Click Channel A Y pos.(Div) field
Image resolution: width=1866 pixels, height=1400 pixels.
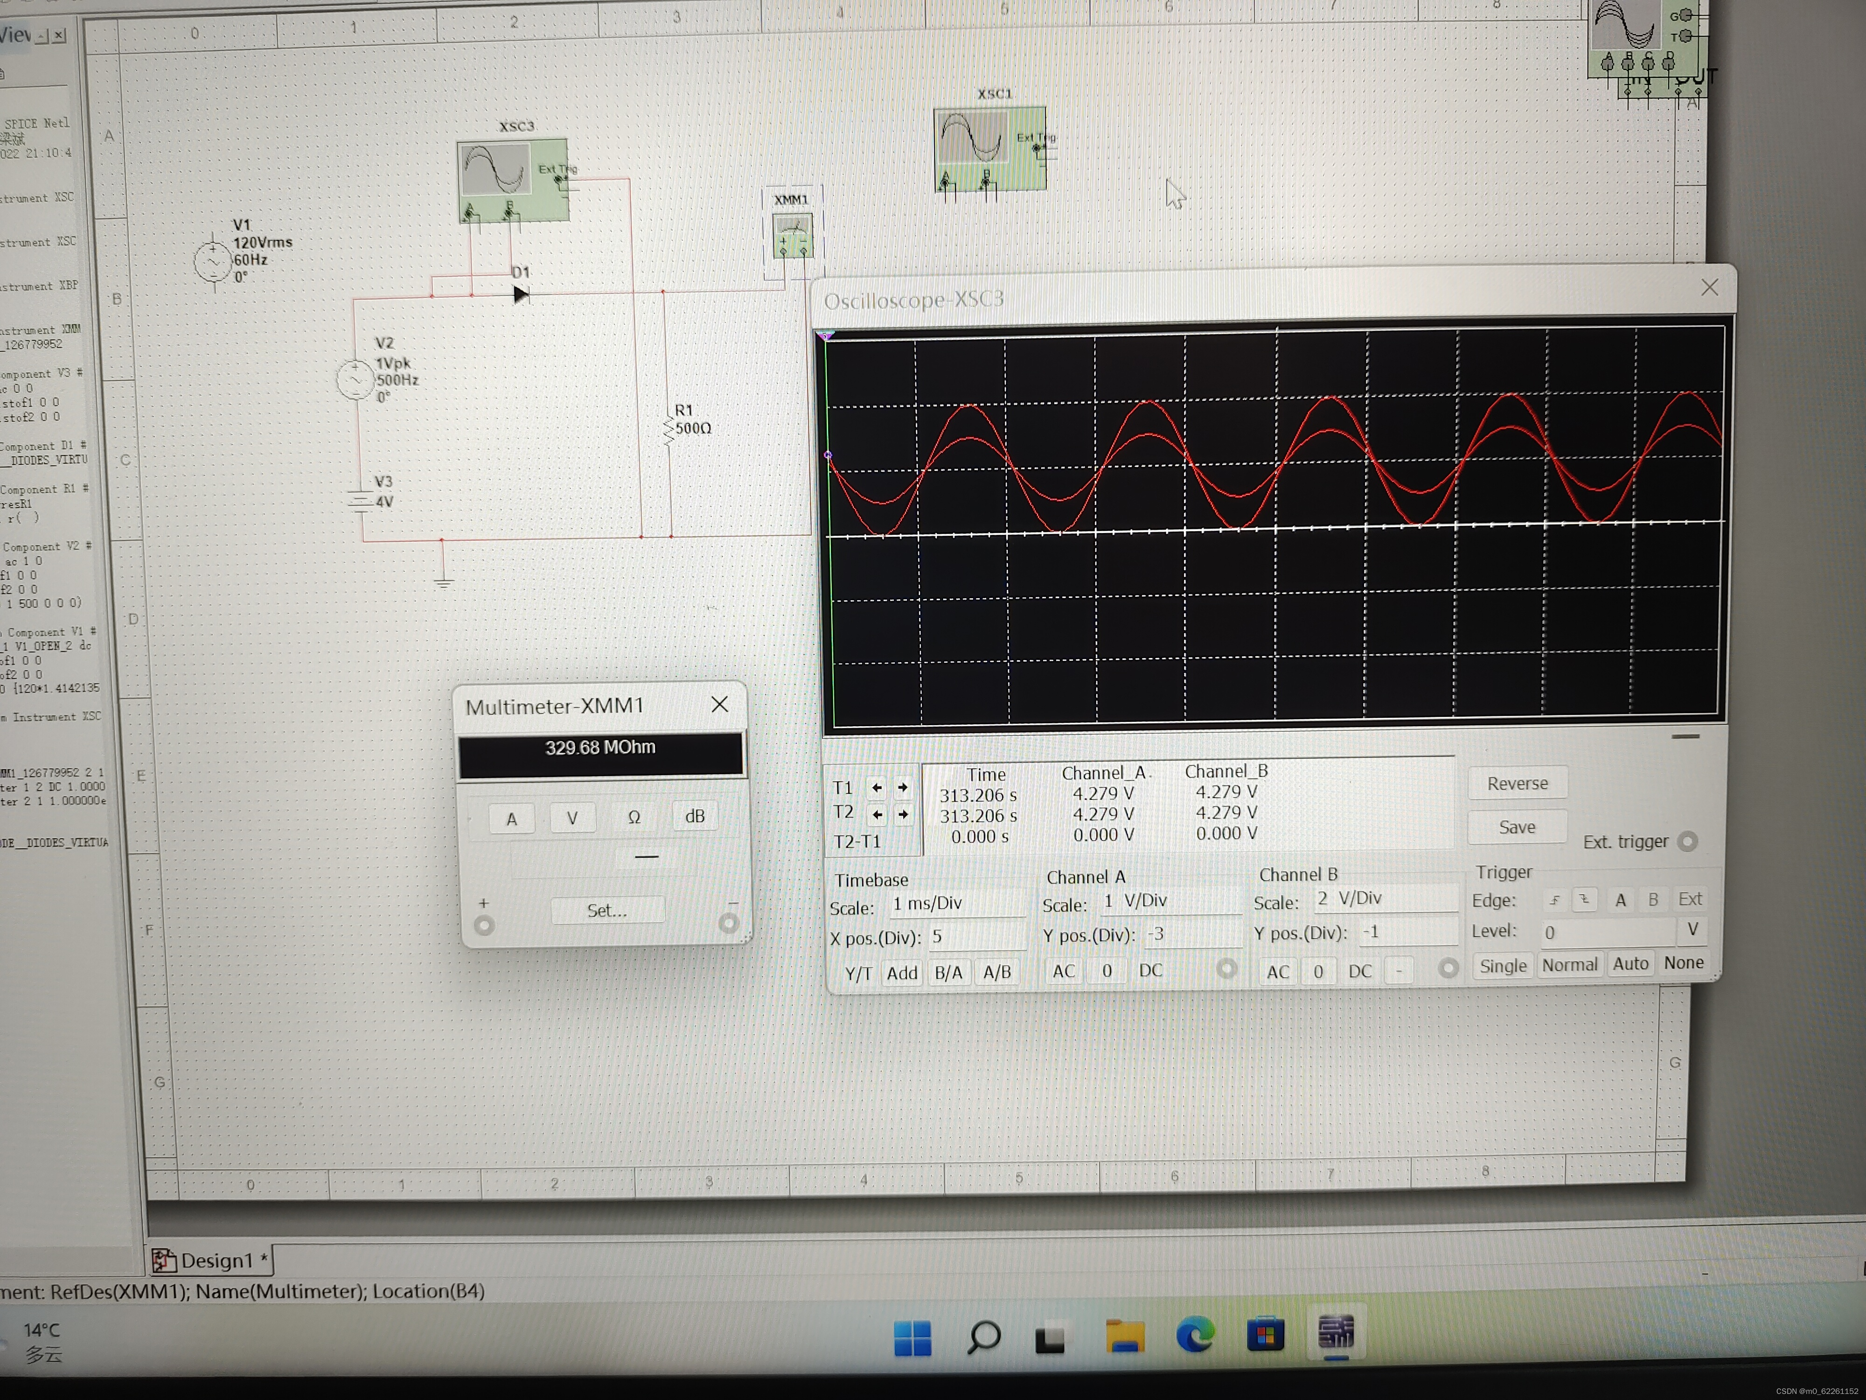(1192, 935)
